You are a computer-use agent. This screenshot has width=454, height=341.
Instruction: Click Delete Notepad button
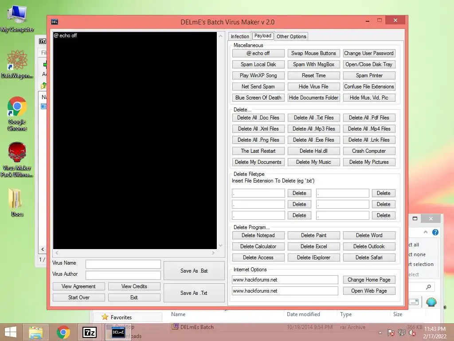pyautogui.click(x=258, y=235)
